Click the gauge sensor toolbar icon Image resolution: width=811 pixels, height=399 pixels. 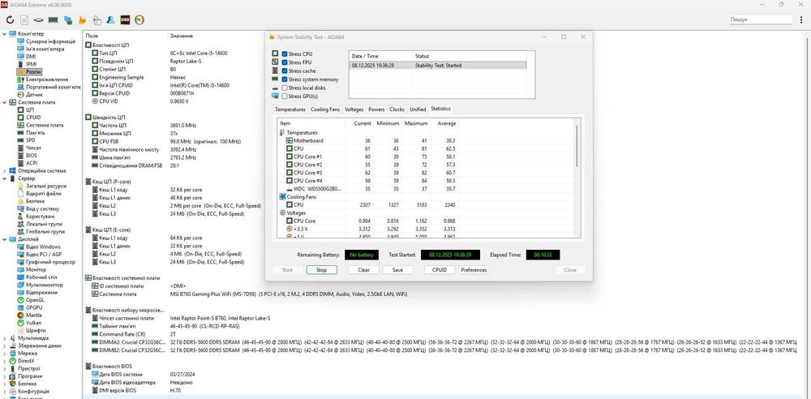tap(139, 20)
